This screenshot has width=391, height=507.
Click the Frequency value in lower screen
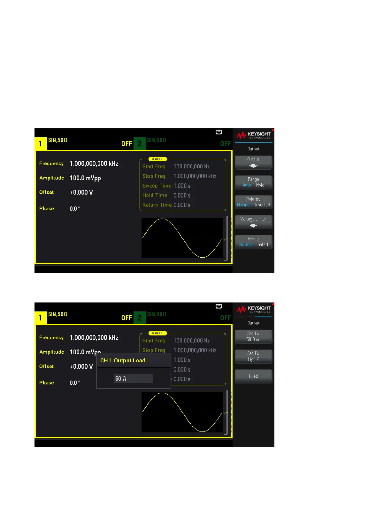coord(94,338)
